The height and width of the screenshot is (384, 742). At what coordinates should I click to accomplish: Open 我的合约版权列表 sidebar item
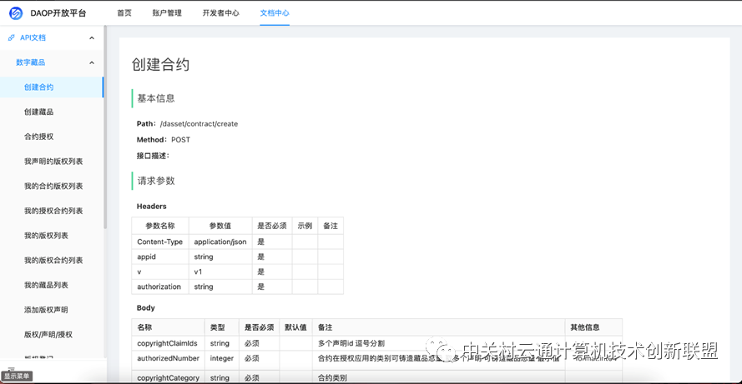(53, 186)
